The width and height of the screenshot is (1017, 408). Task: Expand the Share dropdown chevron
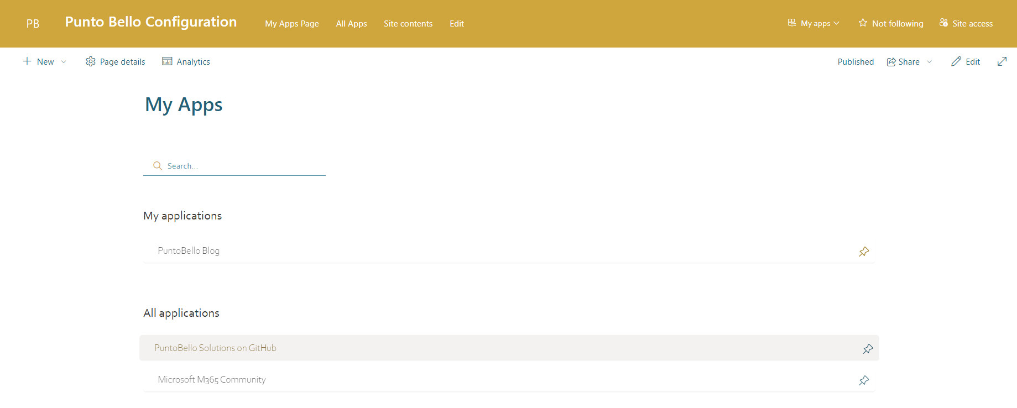click(930, 62)
